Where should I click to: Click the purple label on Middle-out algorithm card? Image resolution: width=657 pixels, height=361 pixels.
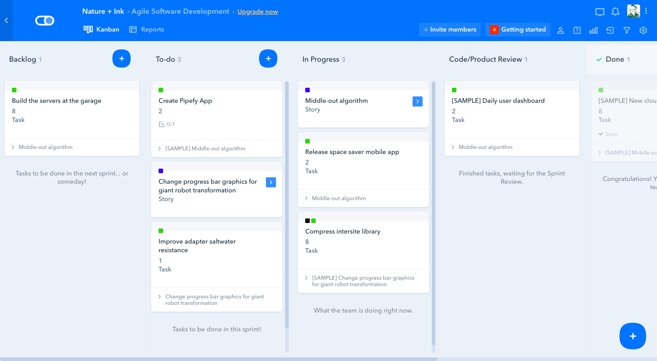pyautogui.click(x=307, y=90)
